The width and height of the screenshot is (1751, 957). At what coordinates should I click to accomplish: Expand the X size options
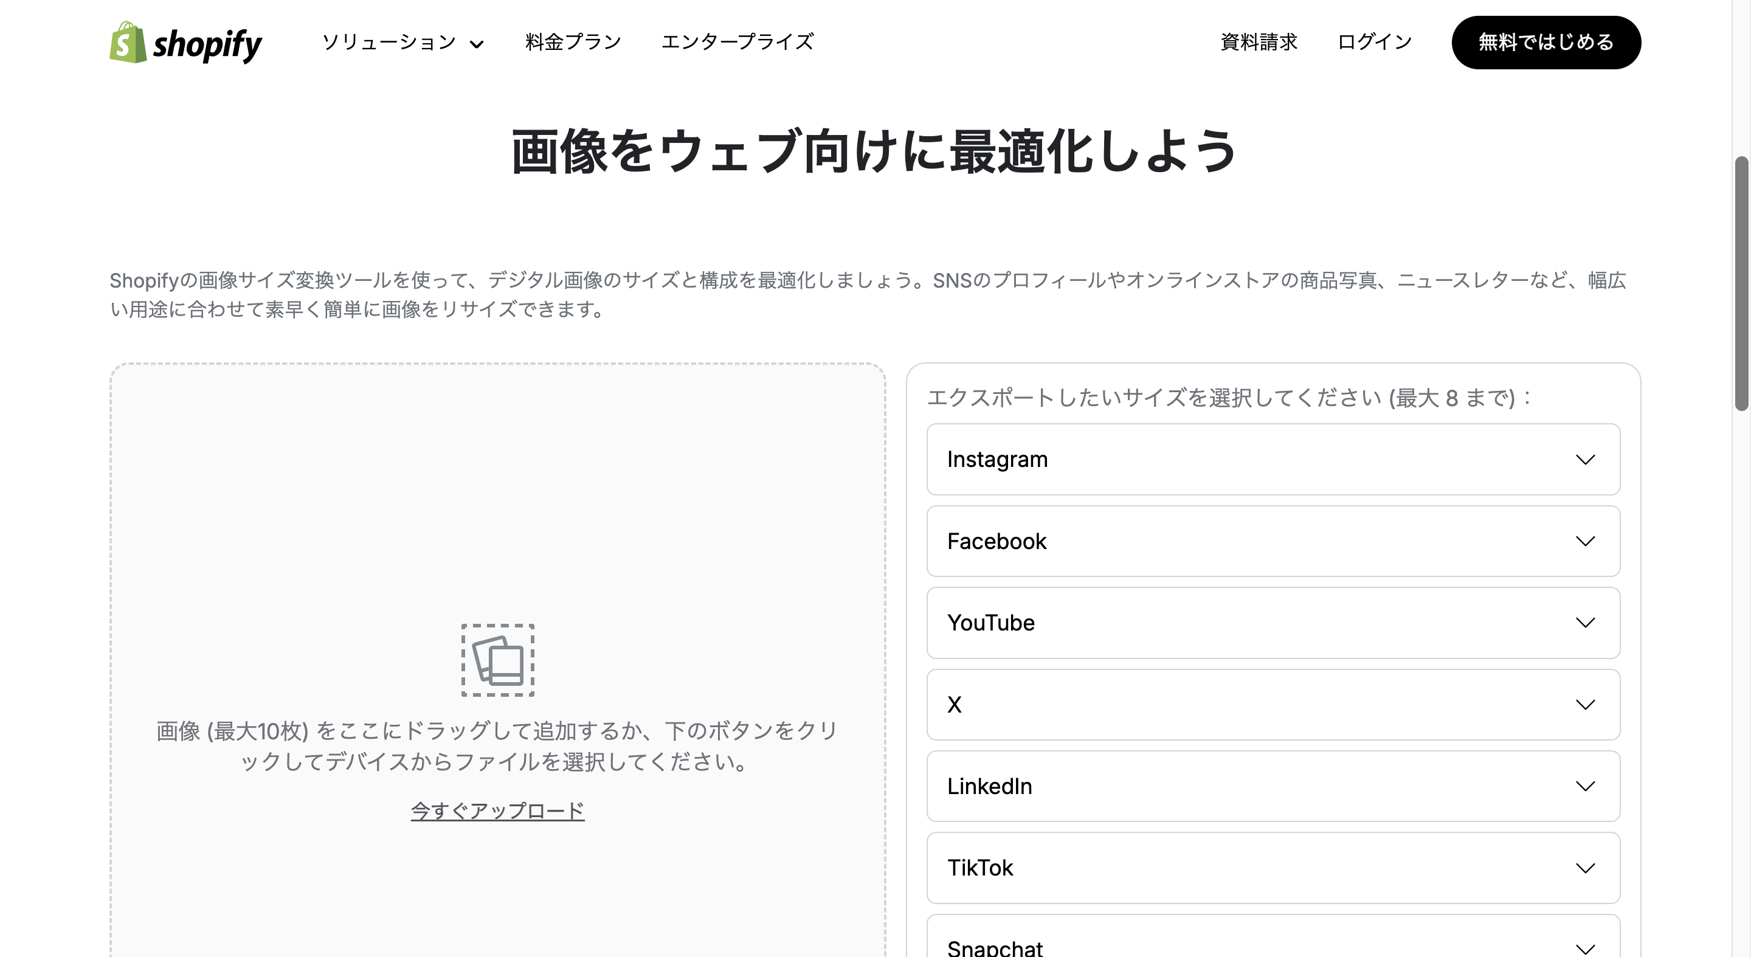[1273, 704]
